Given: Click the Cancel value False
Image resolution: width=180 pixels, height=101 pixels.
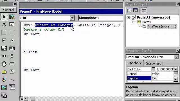Looking at the screenshot, I should coord(163,74).
